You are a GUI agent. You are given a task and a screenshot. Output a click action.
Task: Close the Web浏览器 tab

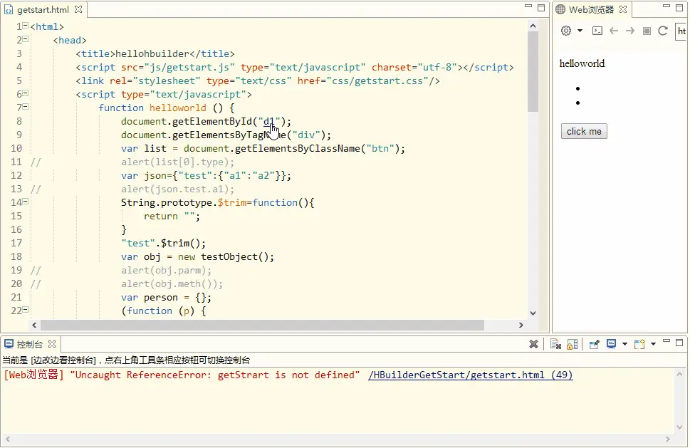point(622,9)
